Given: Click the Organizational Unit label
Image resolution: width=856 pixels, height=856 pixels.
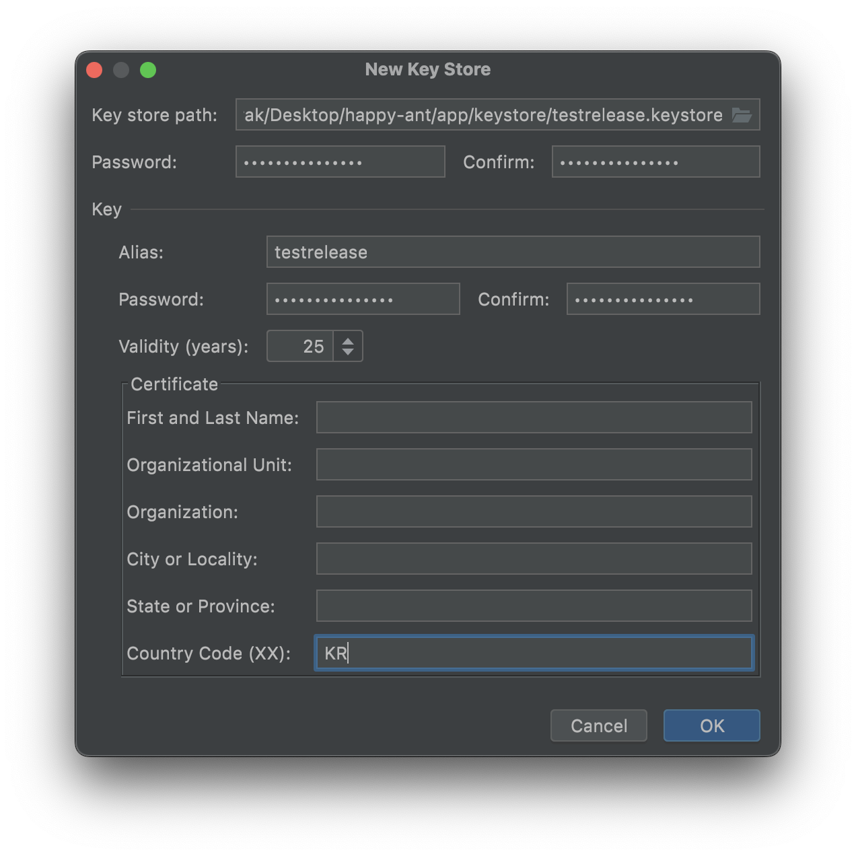Looking at the screenshot, I should [x=209, y=465].
